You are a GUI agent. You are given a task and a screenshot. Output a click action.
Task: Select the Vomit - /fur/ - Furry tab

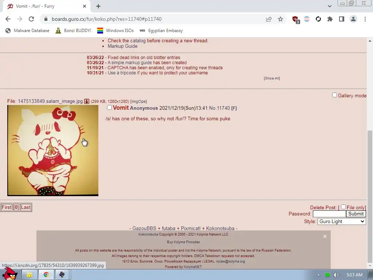(46, 7)
